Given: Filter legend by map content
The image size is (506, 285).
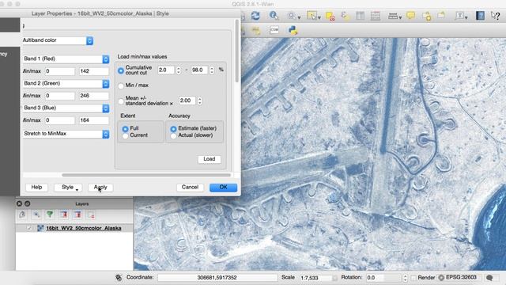Looking at the screenshot, I should 50,215.
